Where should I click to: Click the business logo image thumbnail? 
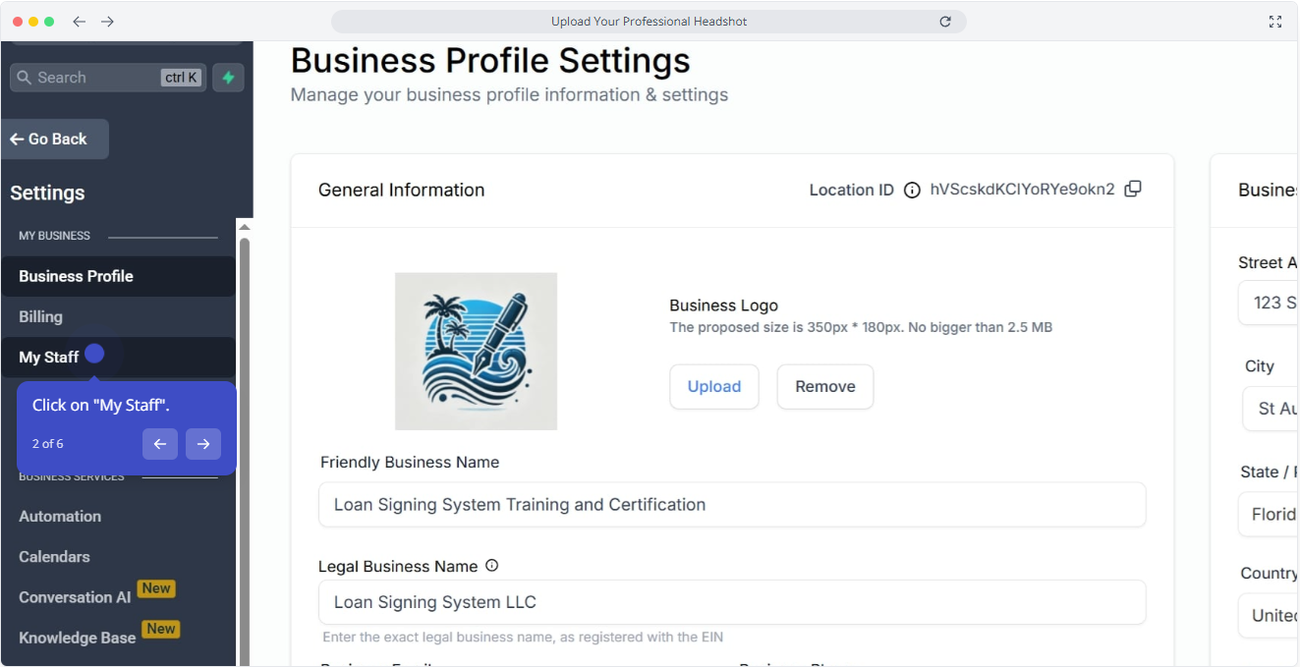pos(476,351)
